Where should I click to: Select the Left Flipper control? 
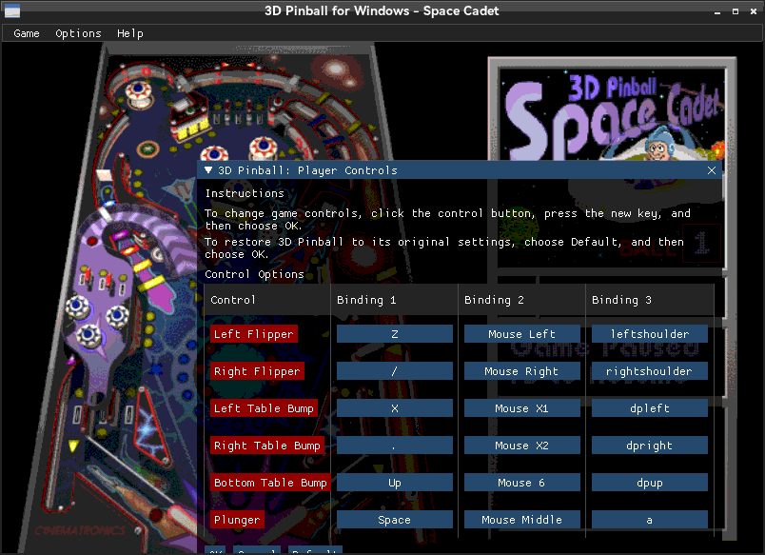pyautogui.click(x=253, y=334)
